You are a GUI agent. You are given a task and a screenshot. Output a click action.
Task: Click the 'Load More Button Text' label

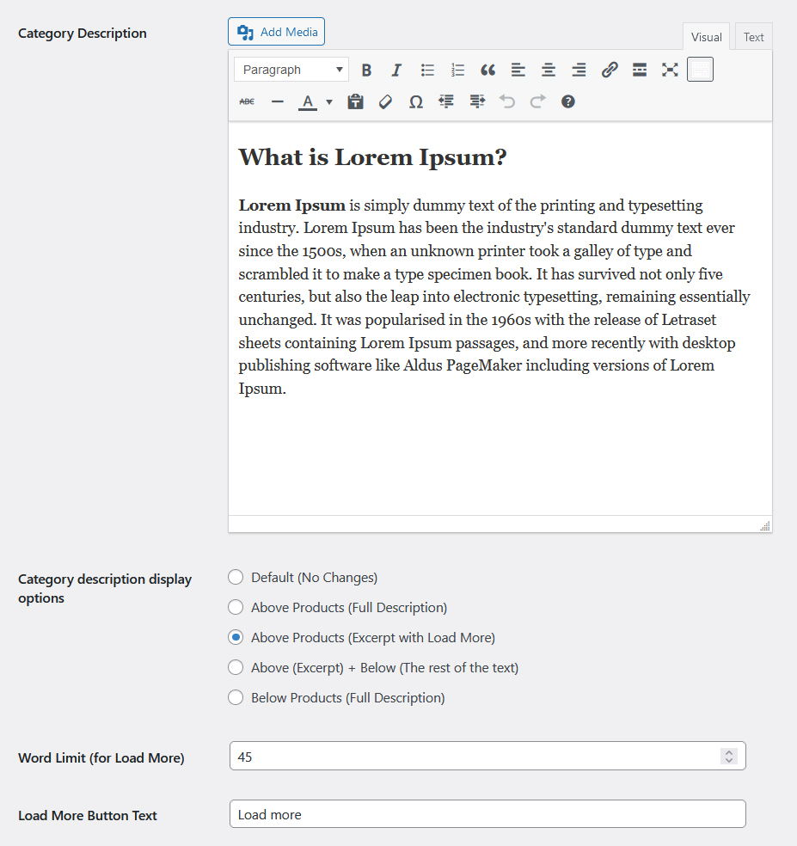point(88,815)
